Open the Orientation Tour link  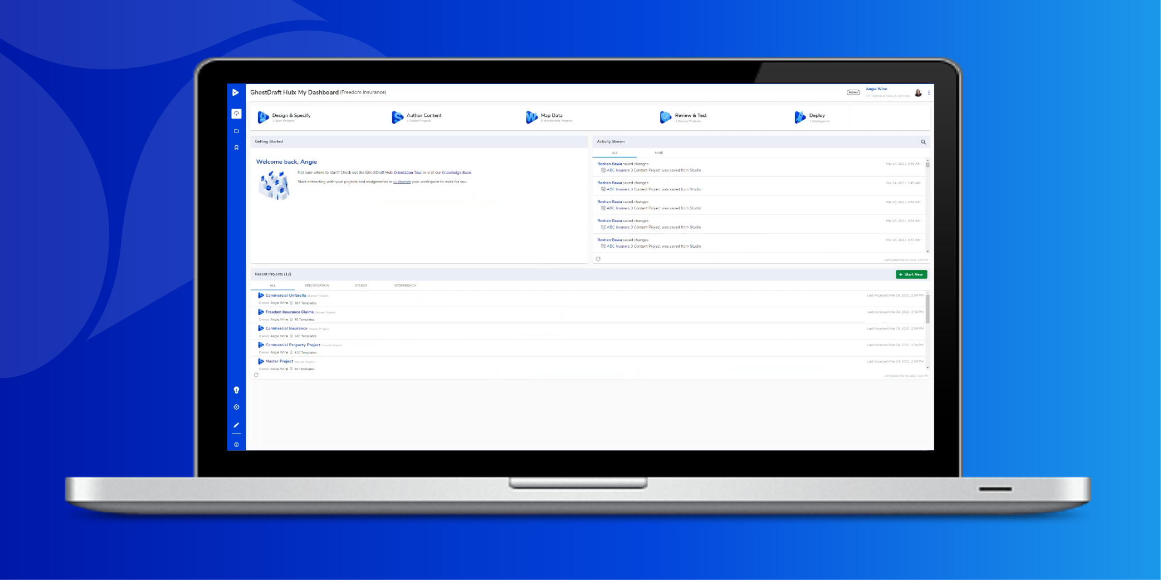click(407, 173)
